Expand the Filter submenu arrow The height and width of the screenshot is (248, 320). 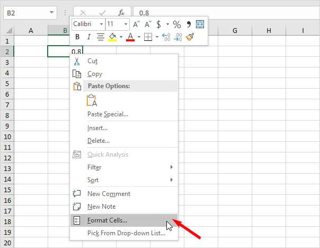click(172, 167)
